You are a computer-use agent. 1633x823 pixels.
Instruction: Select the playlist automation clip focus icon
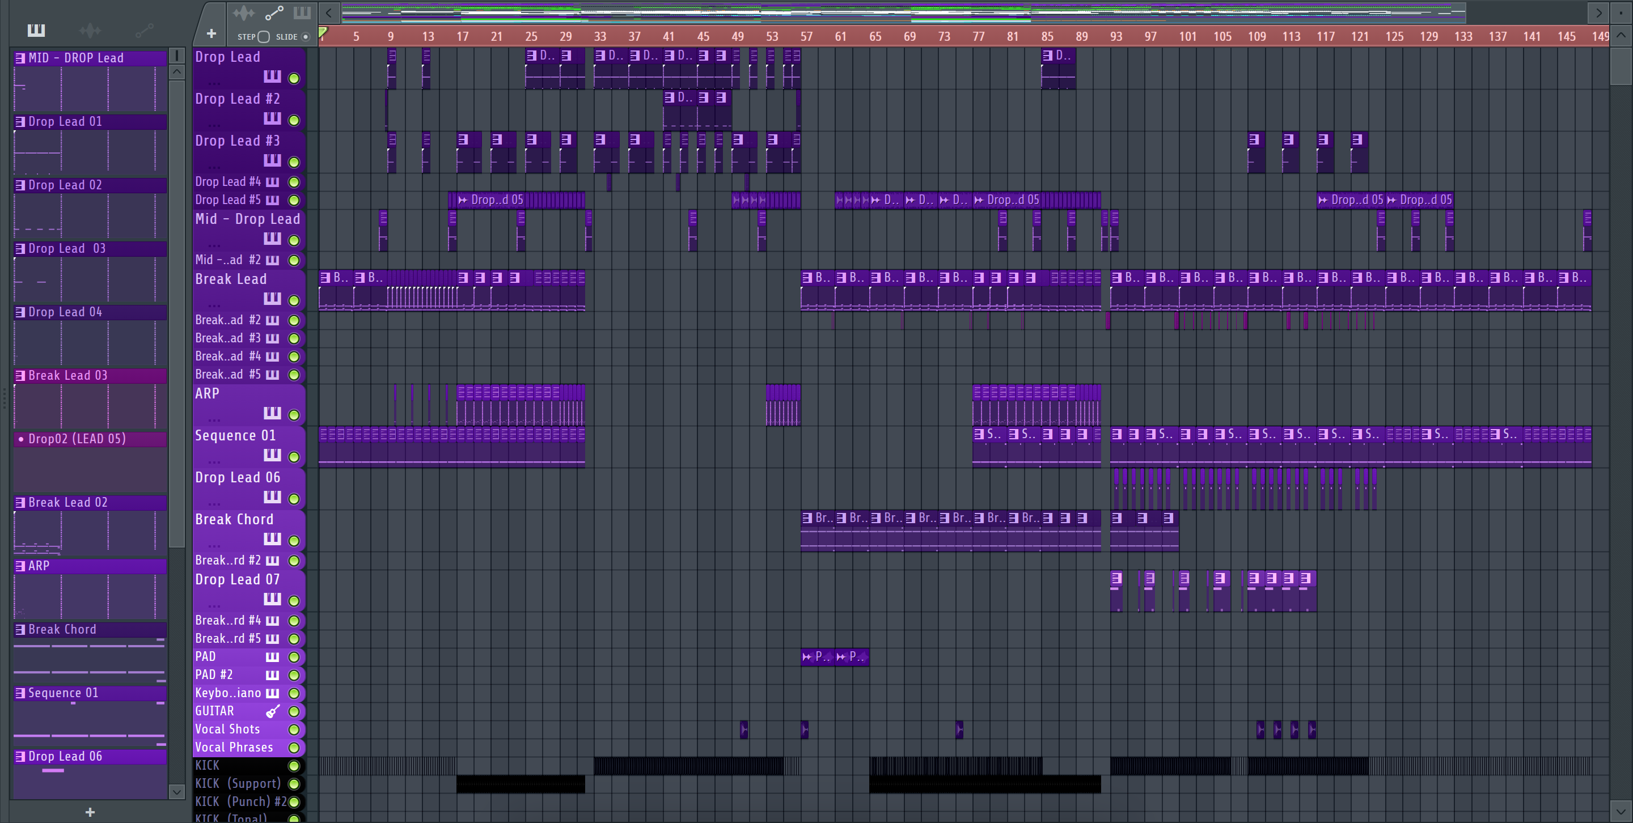tap(274, 12)
